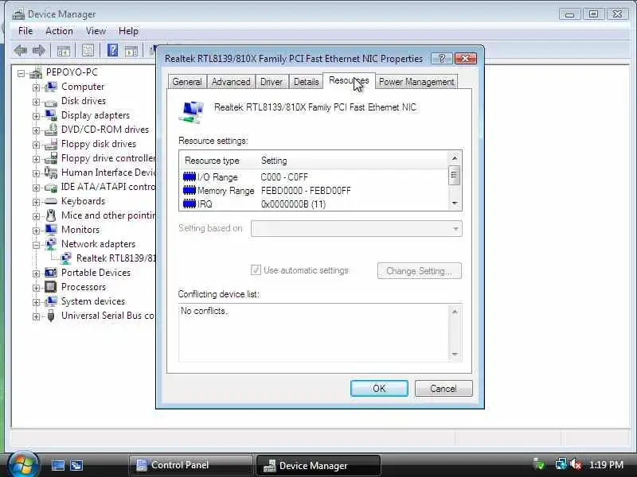Expand the Disk drives tree node

coord(36,102)
